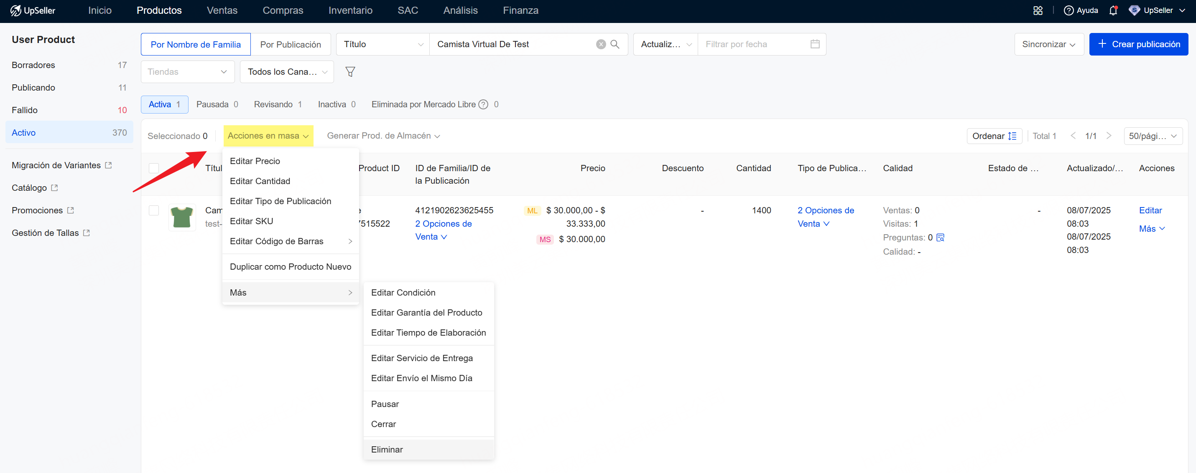
Task: Choose Duplicar como Producto Nuevo
Action: pos(291,267)
